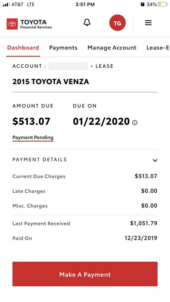Tap the cellular signal bars

point(6,4)
